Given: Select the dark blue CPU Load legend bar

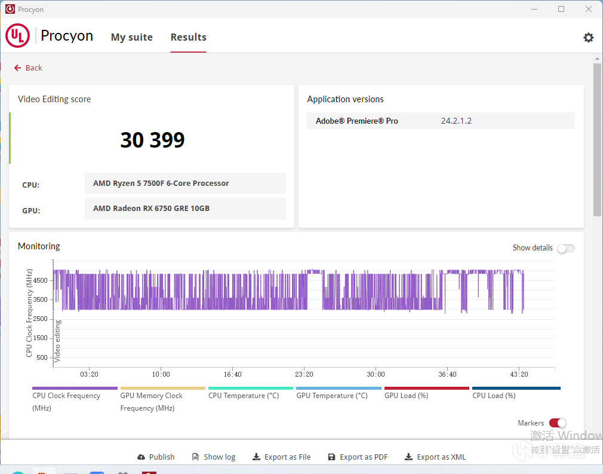Looking at the screenshot, I should coord(516,388).
